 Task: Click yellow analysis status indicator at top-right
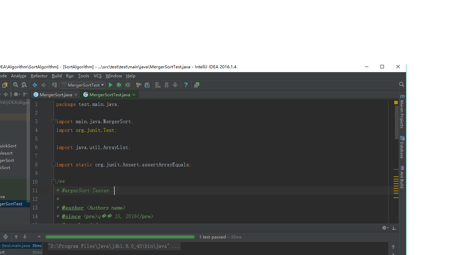396,102
